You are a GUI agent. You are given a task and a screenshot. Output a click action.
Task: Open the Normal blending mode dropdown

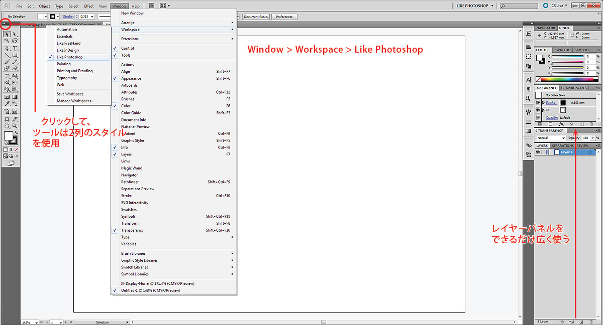tap(551, 137)
